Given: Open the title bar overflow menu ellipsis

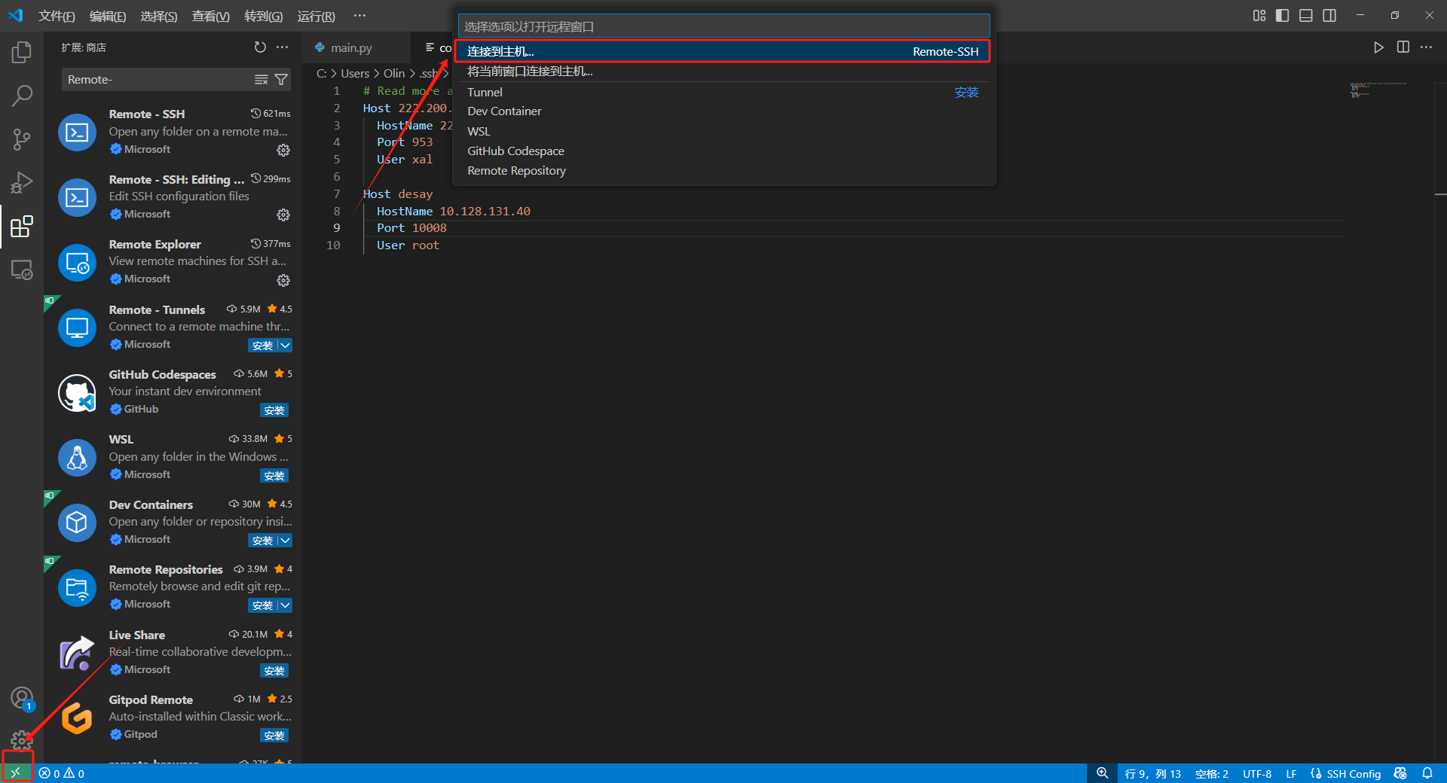Looking at the screenshot, I should [359, 15].
